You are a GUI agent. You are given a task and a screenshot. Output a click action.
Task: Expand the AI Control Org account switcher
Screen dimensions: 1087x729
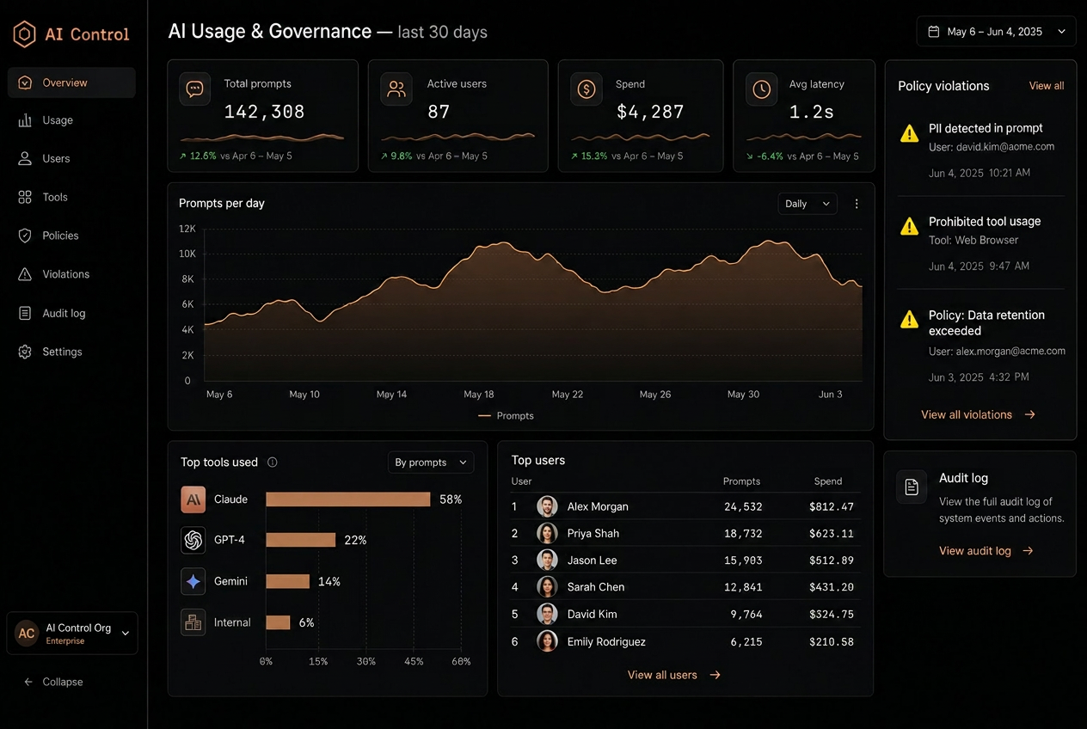click(72, 634)
